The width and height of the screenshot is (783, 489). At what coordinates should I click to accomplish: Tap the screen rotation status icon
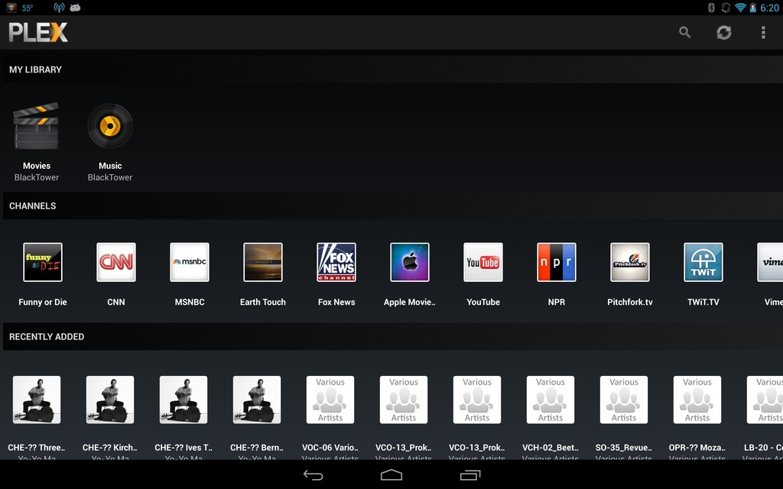pyautogui.click(x=726, y=8)
